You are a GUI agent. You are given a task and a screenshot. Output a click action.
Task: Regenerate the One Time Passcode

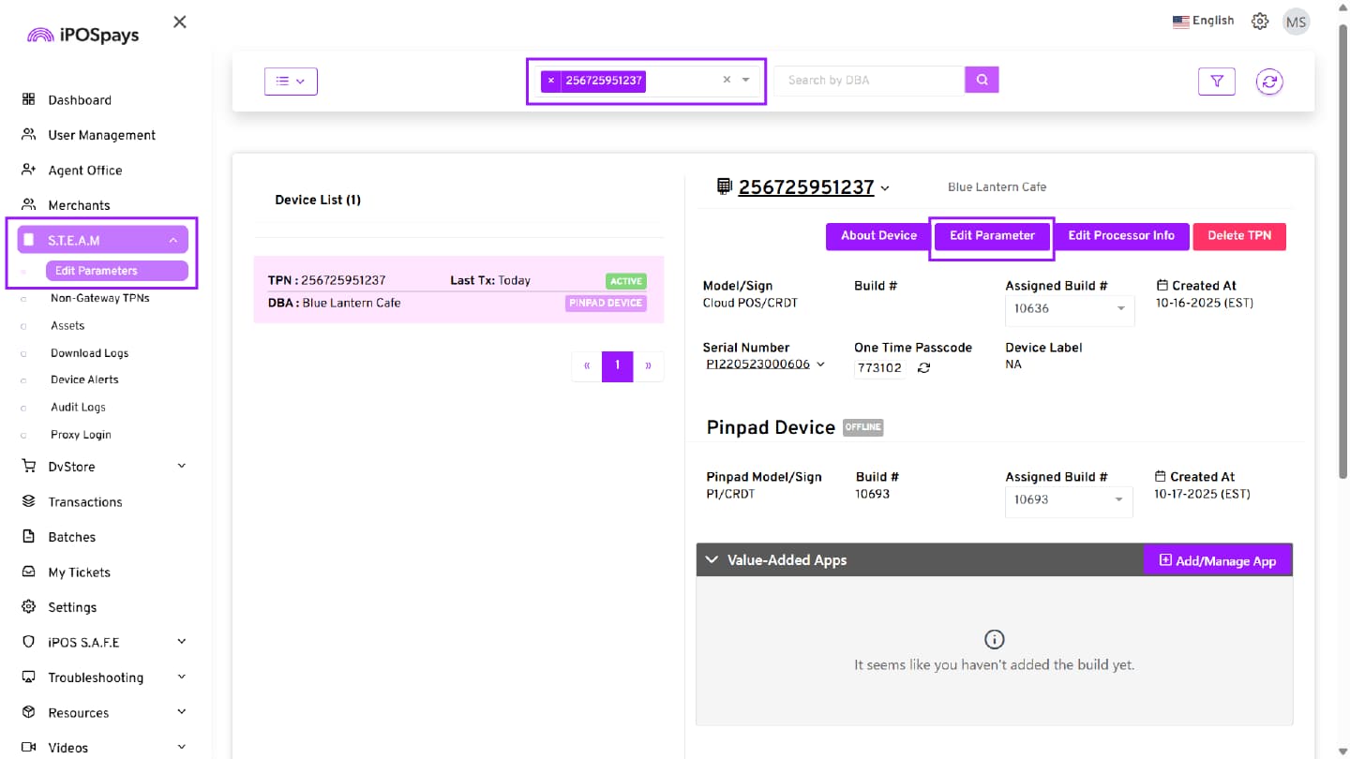(923, 368)
